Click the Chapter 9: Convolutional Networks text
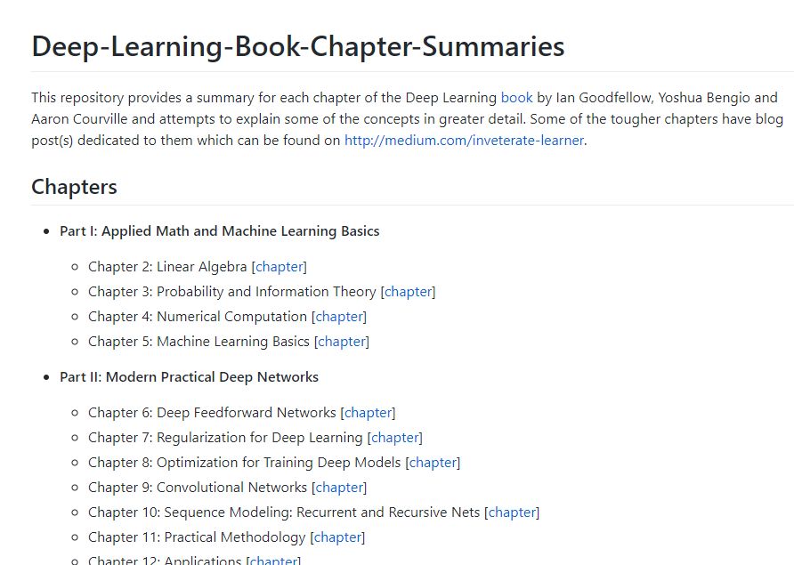Screen dimensions: 794x565 (x=198, y=487)
